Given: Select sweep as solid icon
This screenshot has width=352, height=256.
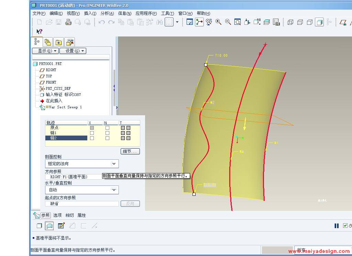Looking at the screenshot, I should [x=39, y=226].
